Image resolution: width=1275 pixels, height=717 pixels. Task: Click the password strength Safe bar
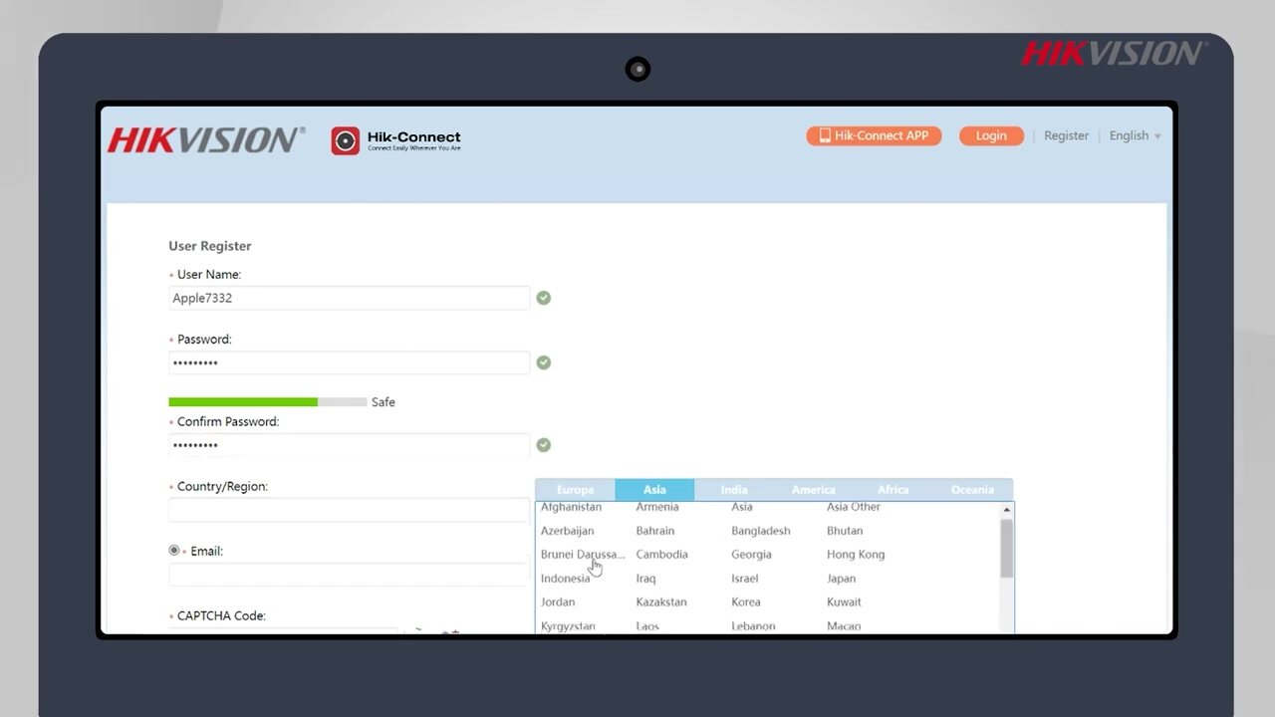click(268, 402)
